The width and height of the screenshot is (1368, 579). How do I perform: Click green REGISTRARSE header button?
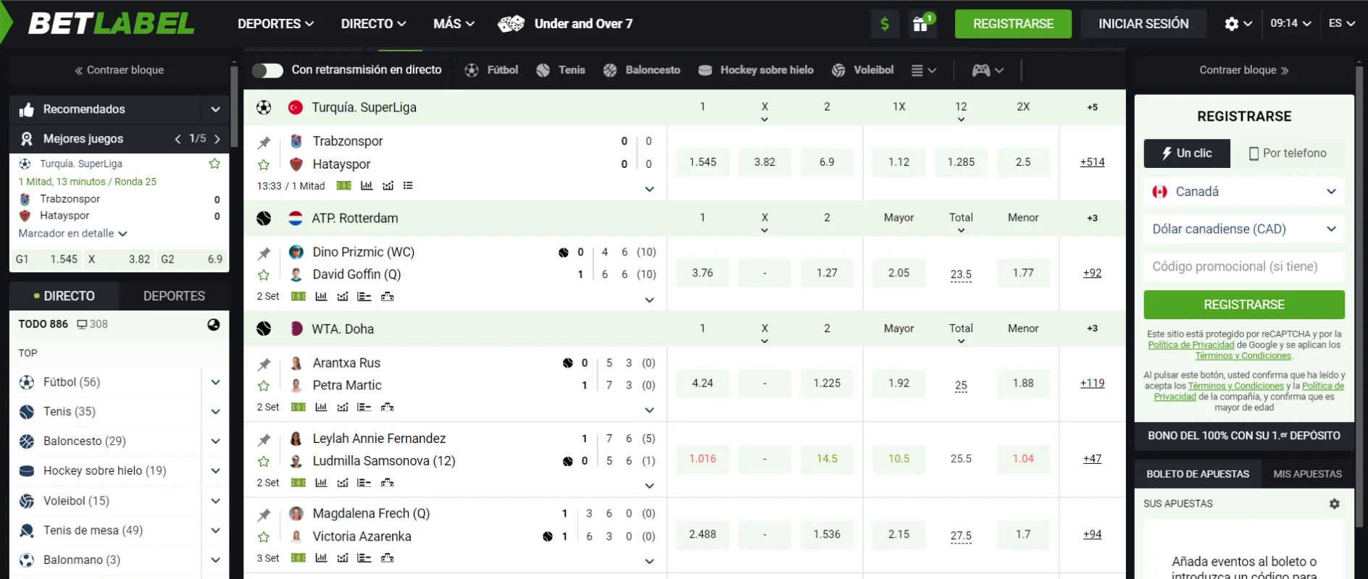point(1013,24)
